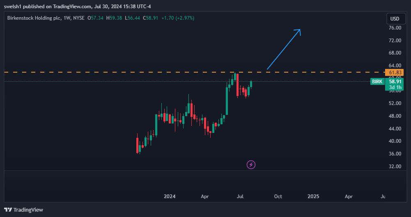Click the orange 61.83 price label
The width and height of the screenshot is (411, 217).
tap(394, 72)
